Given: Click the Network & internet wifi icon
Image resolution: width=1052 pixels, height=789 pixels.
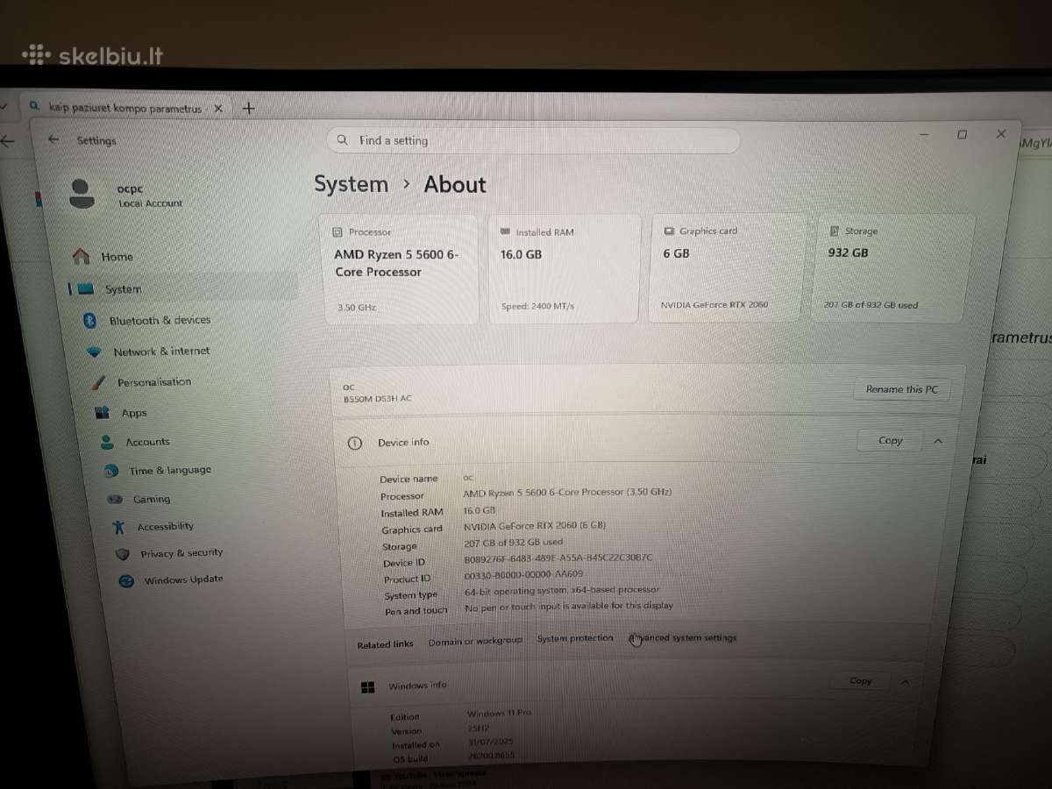Looking at the screenshot, I should click(95, 352).
